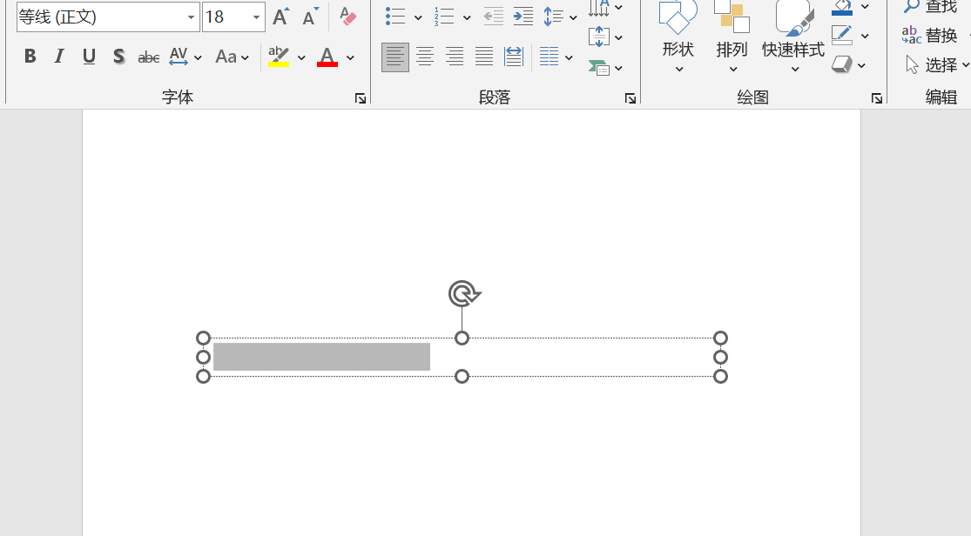Screen dimensions: 971x536
Task: Apply bullet list formatting
Action: point(395,17)
